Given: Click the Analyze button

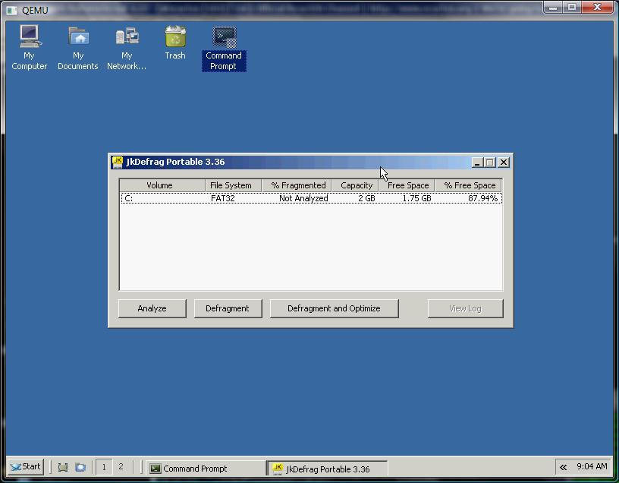Looking at the screenshot, I should (152, 308).
